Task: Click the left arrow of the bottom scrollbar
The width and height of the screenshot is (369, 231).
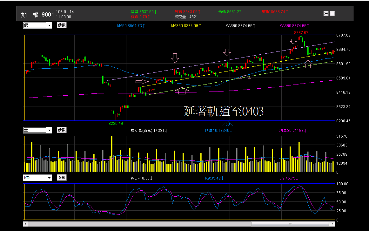Action: (25, 224)
